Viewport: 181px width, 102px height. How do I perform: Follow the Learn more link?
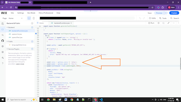point(20,64)
